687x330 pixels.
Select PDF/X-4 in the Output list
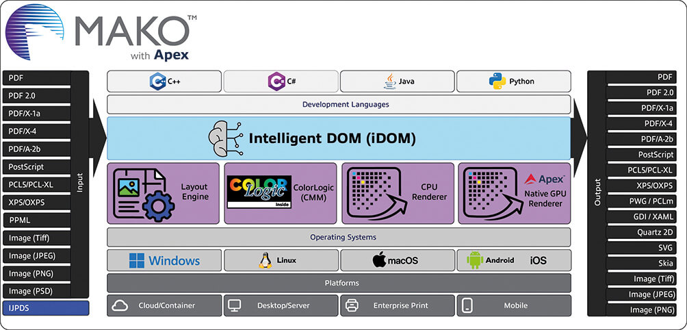641,123
